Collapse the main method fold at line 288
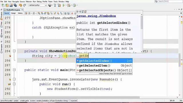This screenshot has width=183, height=103. pos(14,70)
